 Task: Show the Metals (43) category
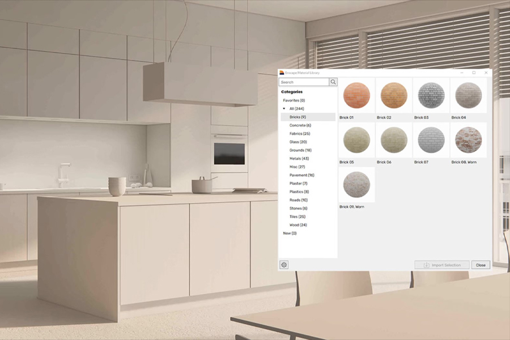[x=299, y=159]
